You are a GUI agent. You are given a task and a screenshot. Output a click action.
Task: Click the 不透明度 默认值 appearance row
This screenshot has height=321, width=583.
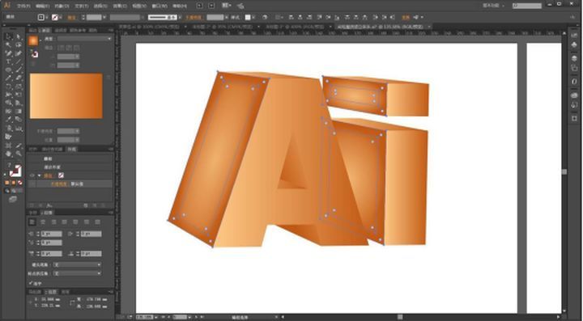(x=70, y=184)
